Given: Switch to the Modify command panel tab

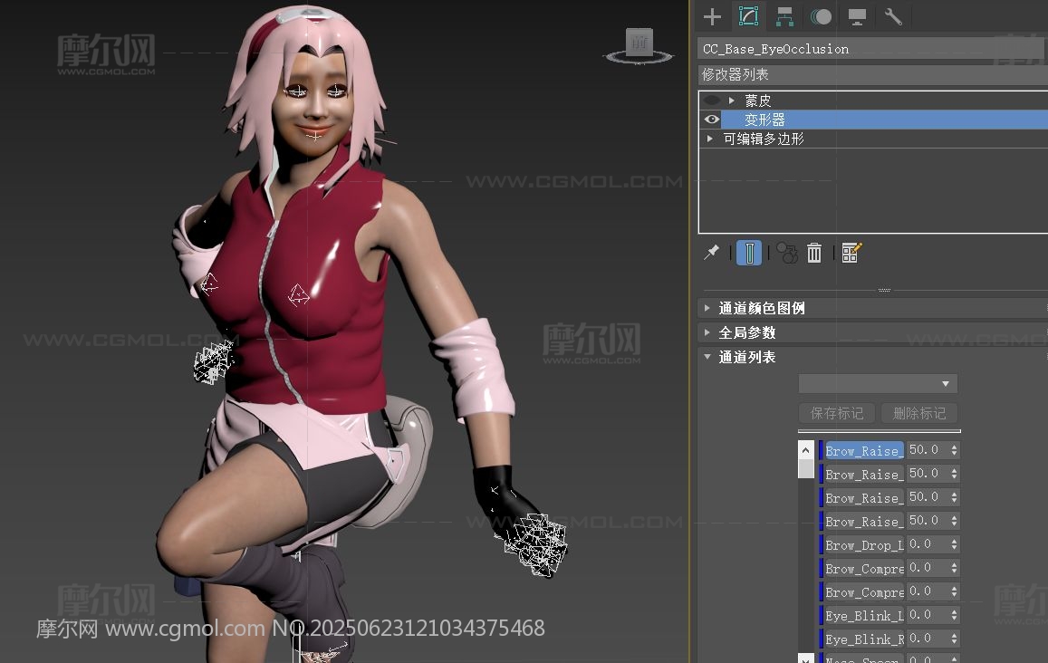Looking at the screenshot, I should pos(748,16).
